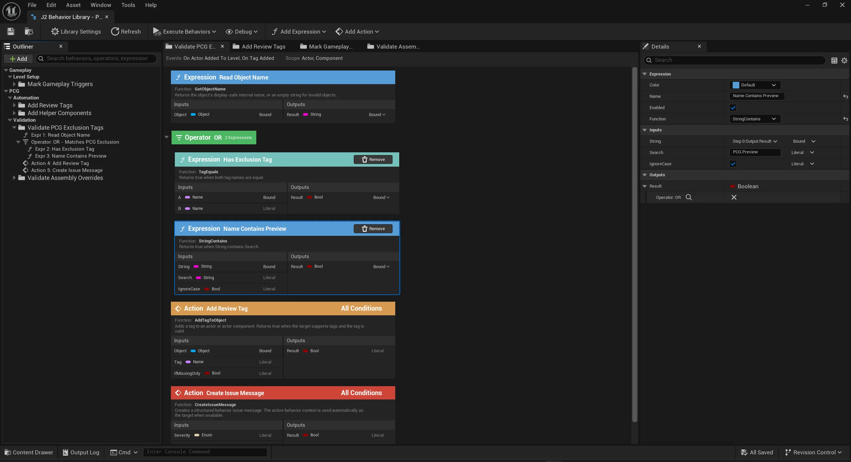Image resolution: width=851 pixels, height=462 pixels.
Task: Collapse the Operator OR group arrow
Action: pos(167,137)
